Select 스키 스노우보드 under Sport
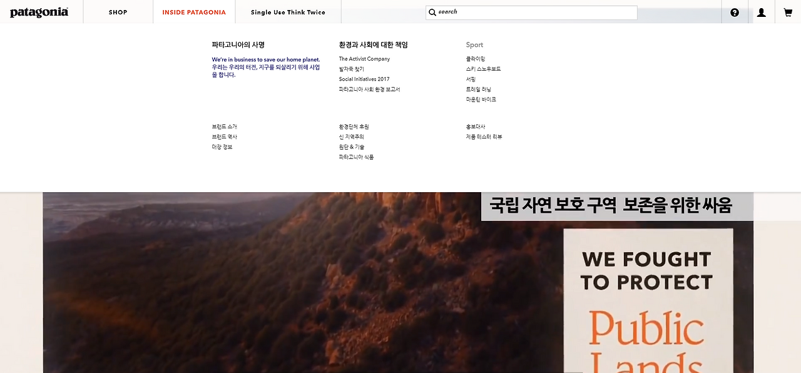Viewport: 801px width, 373px height. (483, 69)
